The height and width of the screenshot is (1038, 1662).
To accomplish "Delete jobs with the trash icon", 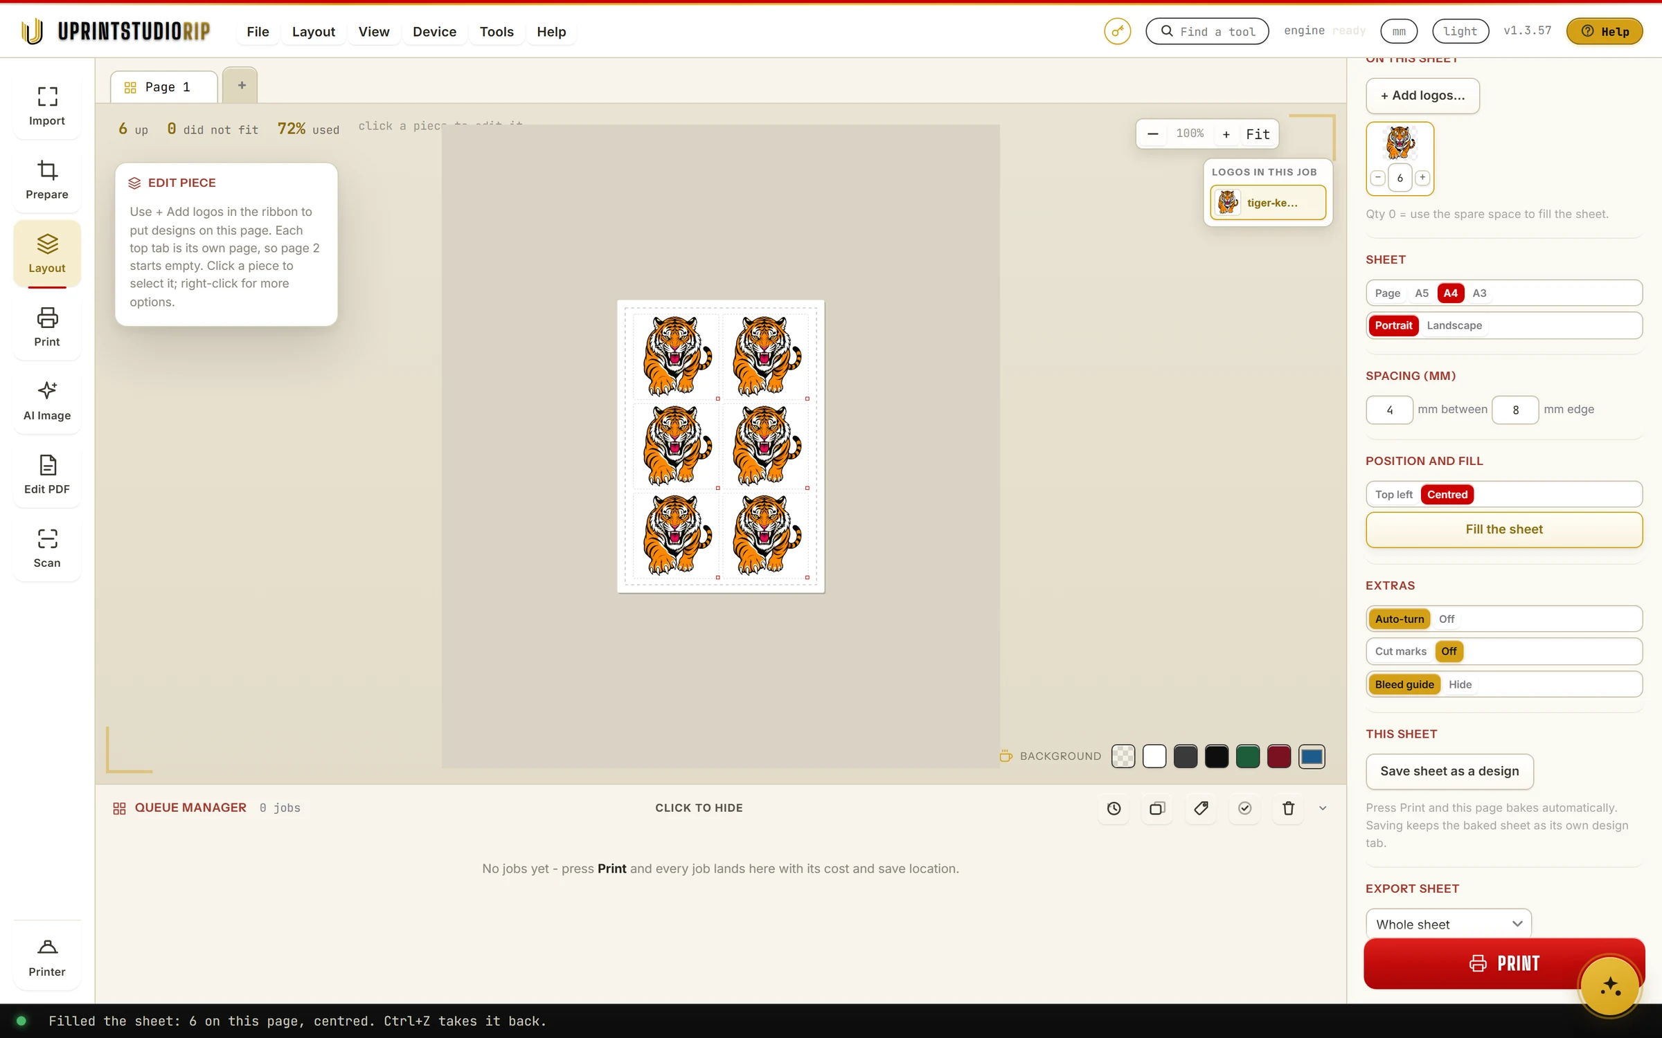I will click(x=1288, y=808).
